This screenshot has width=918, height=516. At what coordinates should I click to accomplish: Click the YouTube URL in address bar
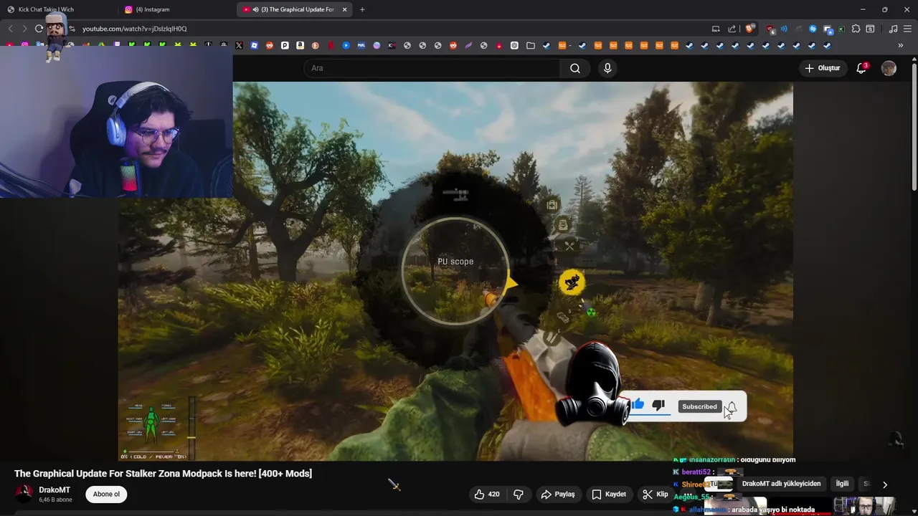coord(134,29)
